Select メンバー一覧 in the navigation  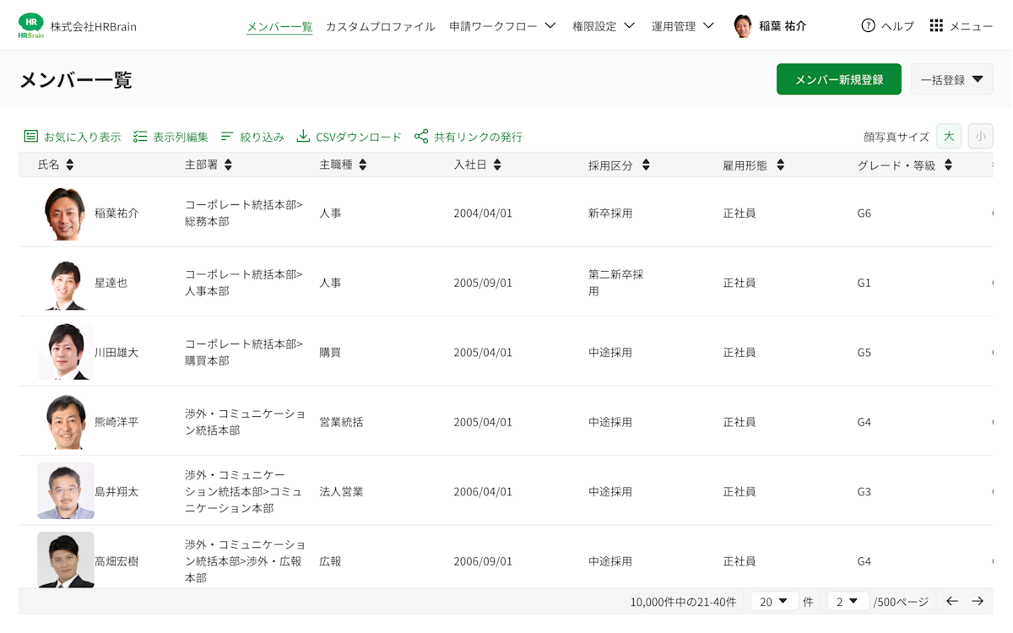tap(279, 25)
